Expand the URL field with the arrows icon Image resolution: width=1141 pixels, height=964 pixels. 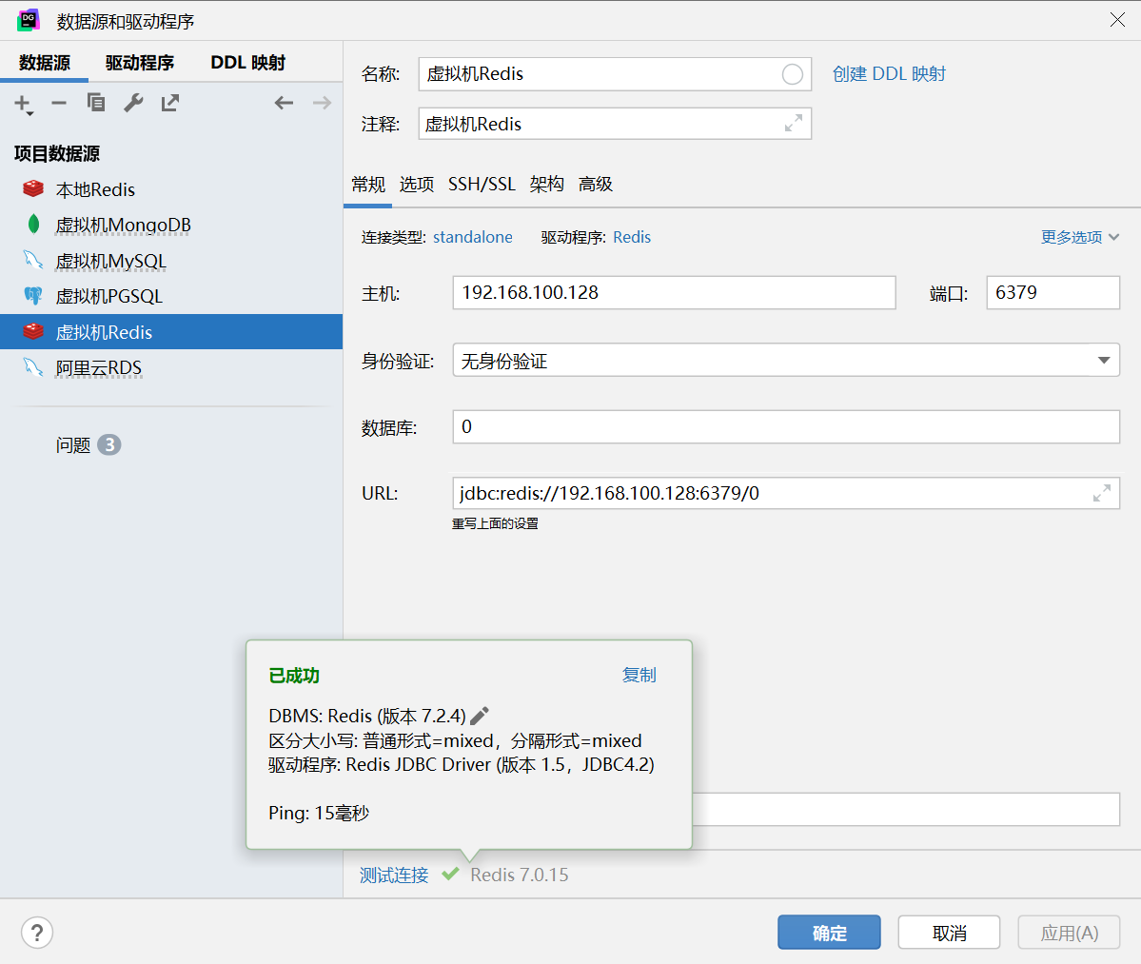1102,493
